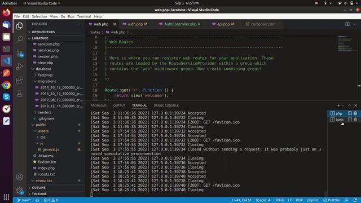Create a new terminal with plus icon

point(338,105)
